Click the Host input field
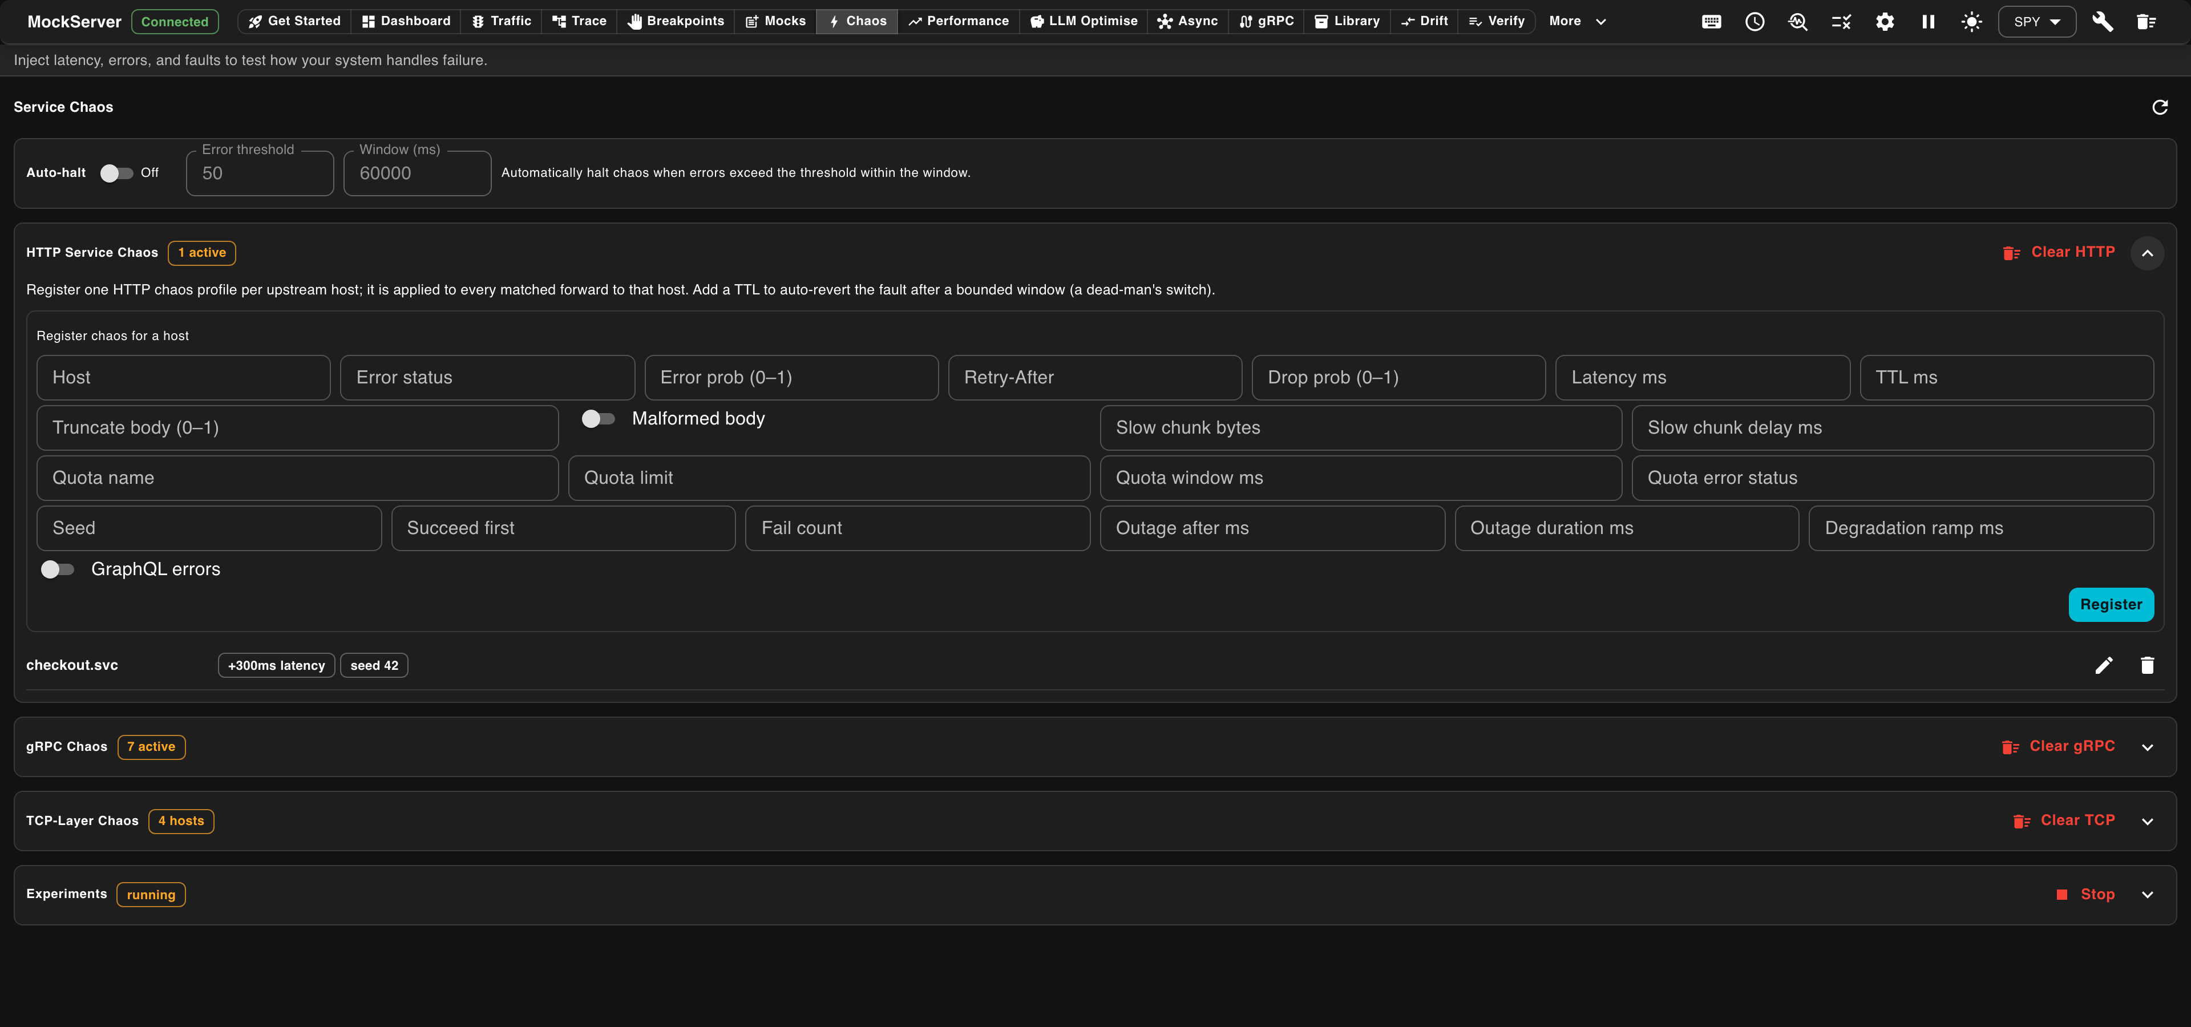The width and height of the screenshot is (2191, 1027). coord(184,378)
